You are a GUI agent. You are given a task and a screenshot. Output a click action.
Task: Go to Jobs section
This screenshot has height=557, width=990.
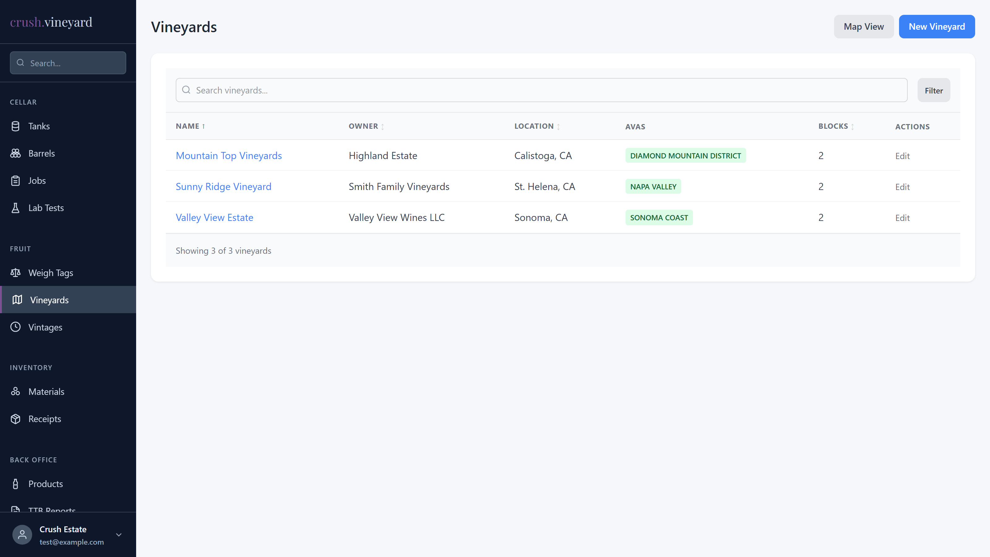pyautogui.click(x=68, y=181)
